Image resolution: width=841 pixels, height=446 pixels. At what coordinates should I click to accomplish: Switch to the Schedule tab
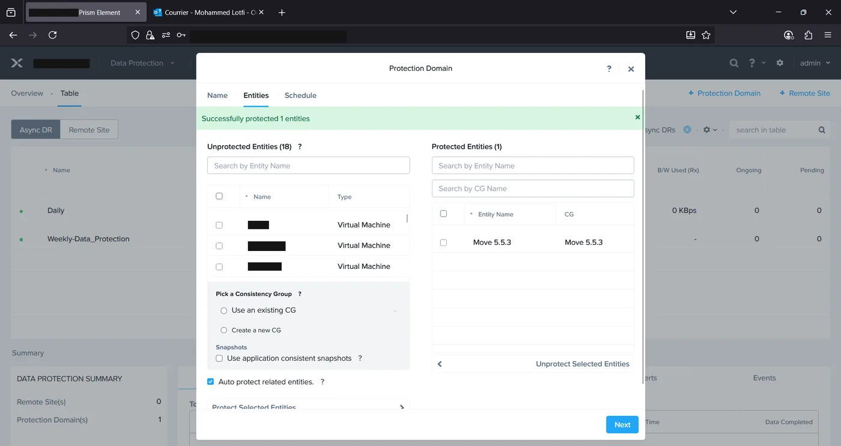click(300, 95)
